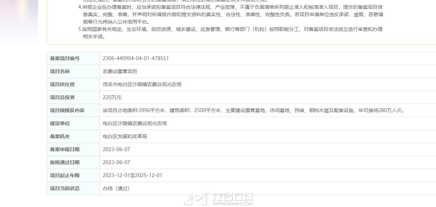
Task: Click the 复核通过日期 label cell
Action: [73, 162]
